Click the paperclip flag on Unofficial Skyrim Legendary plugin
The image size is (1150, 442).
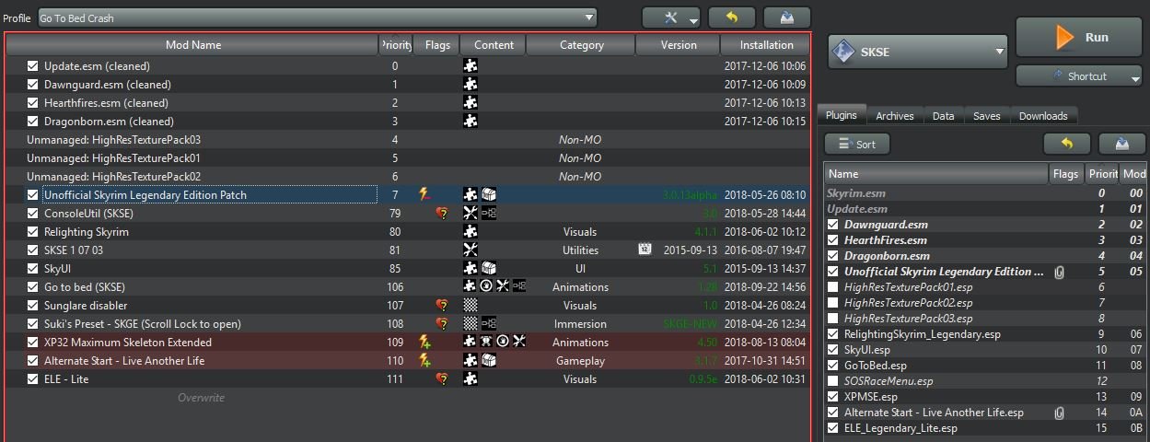[x=1059, y=272]
